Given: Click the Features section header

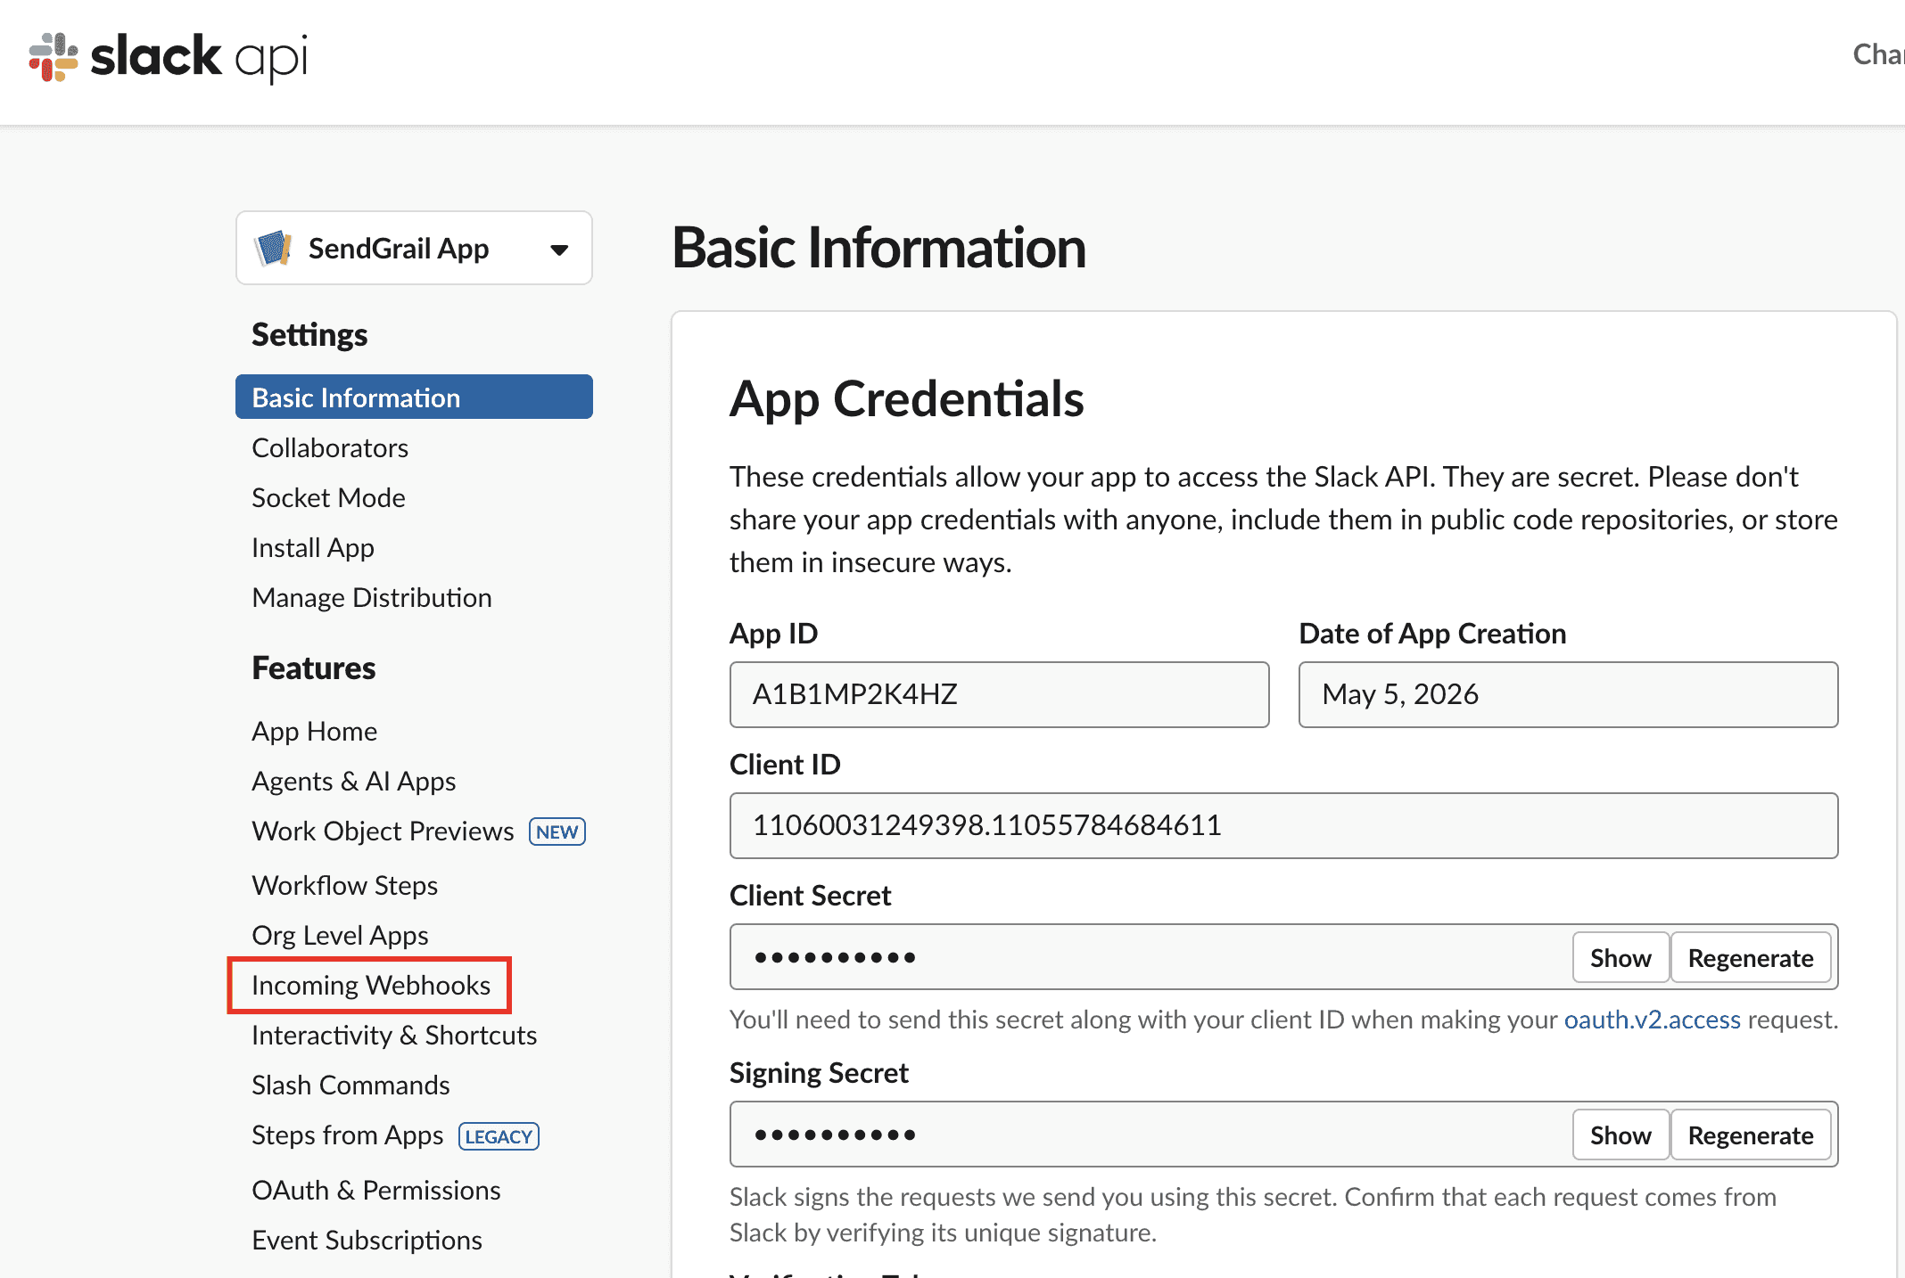Looking at the screenshot, I should 313,668.
